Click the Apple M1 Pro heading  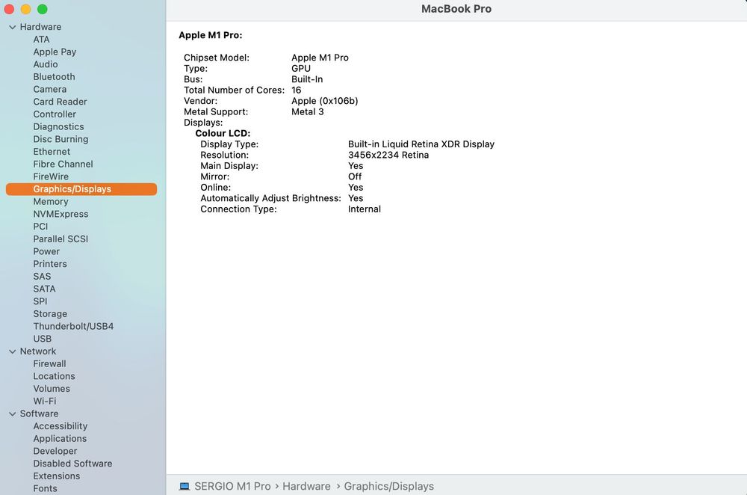[211, 35]
